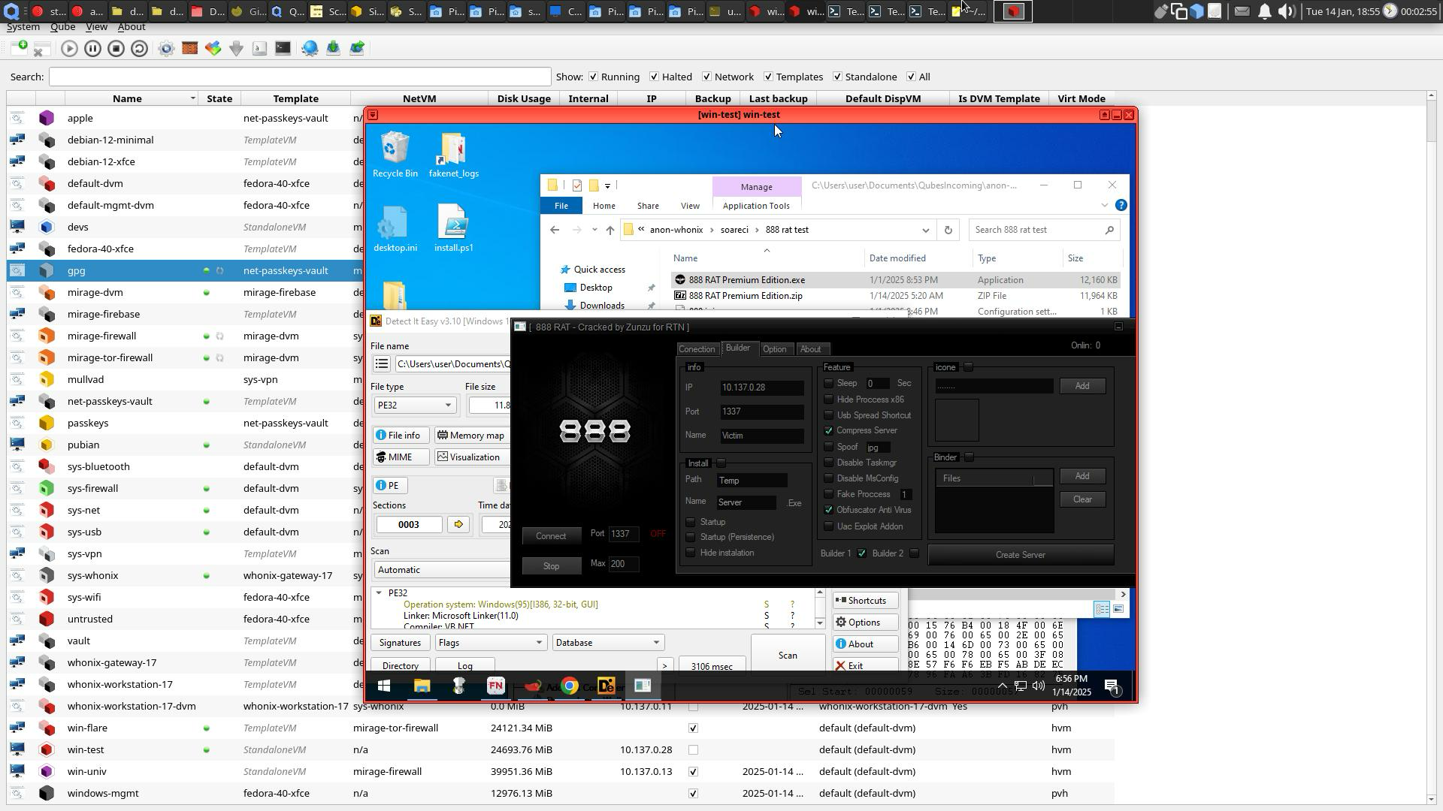
Task: Enable Hide Proccess x86 feature
Action: (x=828, y=399)
